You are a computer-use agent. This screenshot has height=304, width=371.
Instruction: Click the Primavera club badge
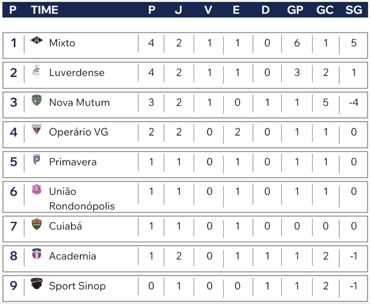(x=37, y=160)
